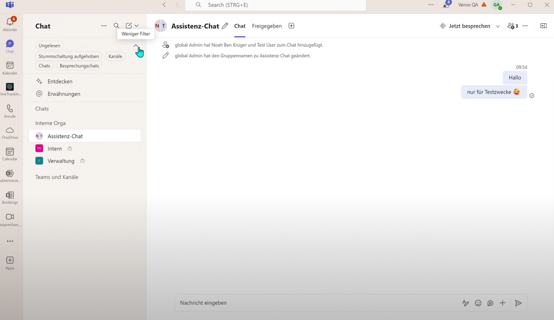Expand new chat options dropdown arrow

point(136,25)
